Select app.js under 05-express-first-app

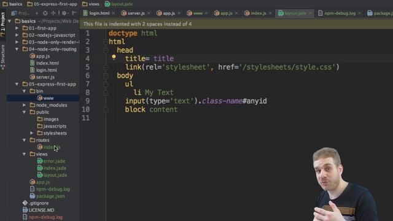click(x=39, y=182)
